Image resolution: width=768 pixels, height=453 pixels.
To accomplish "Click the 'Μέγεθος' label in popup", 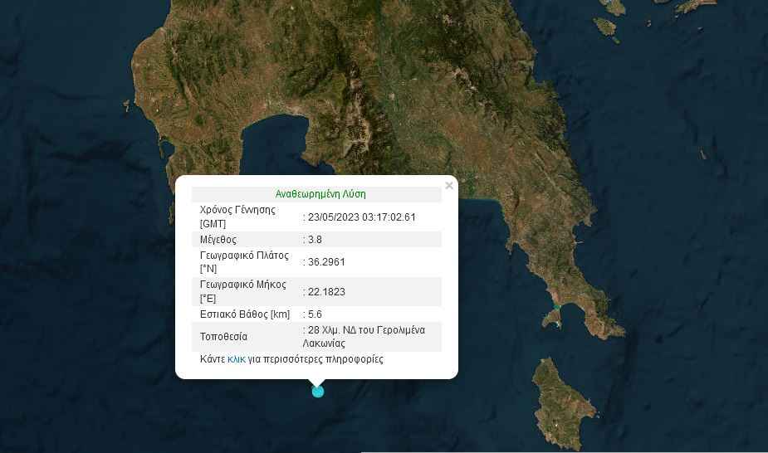I will tap(218, 240).
